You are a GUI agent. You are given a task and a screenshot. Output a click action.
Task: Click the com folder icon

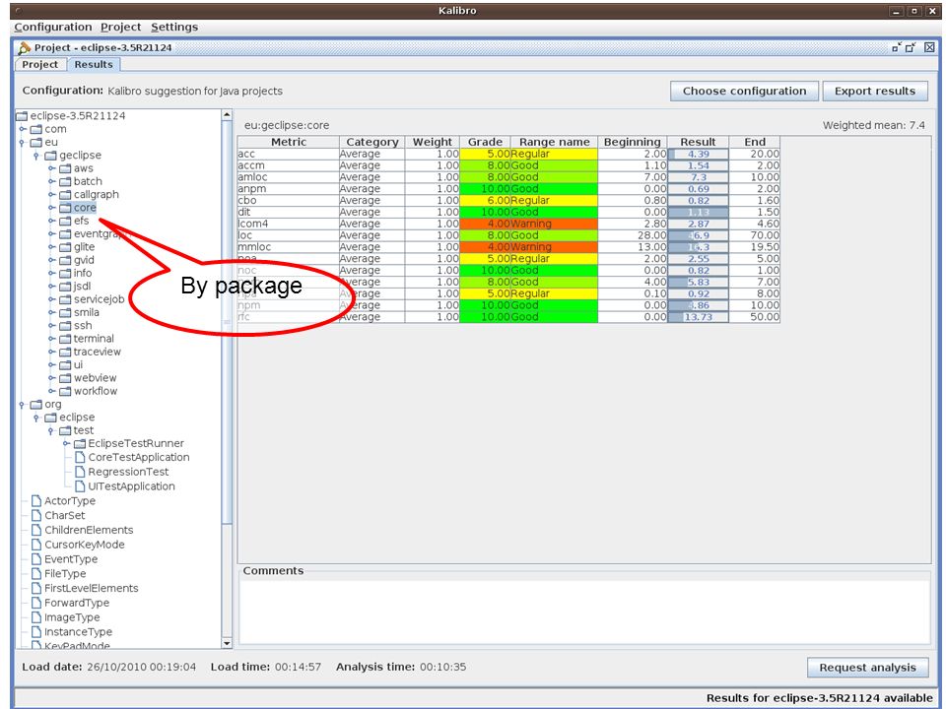point(36,129)
